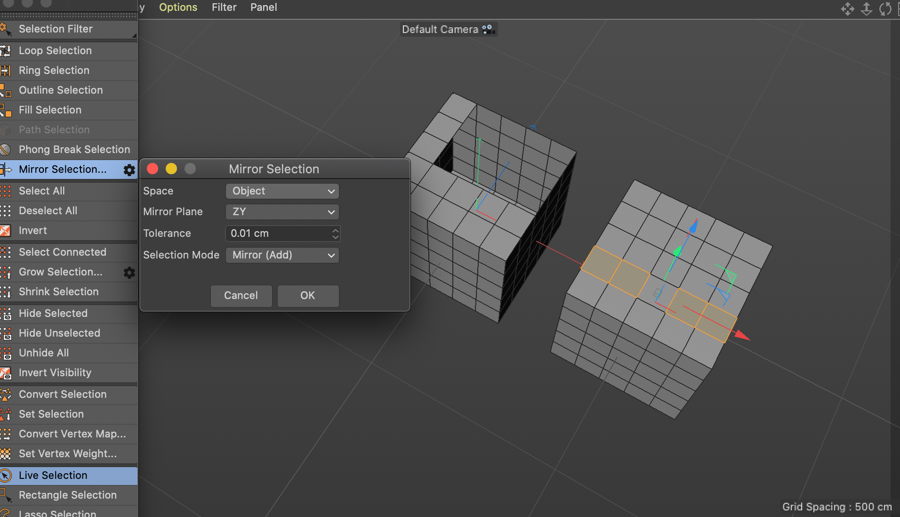Click Grid Spacing : 500 cm text
This screenshot has width=900, height=517.
837,507
